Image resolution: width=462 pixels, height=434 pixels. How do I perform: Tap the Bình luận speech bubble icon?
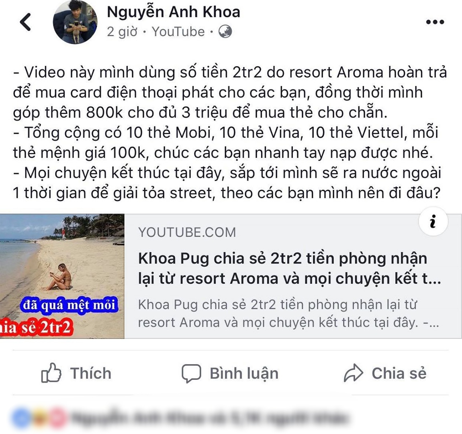191,373
